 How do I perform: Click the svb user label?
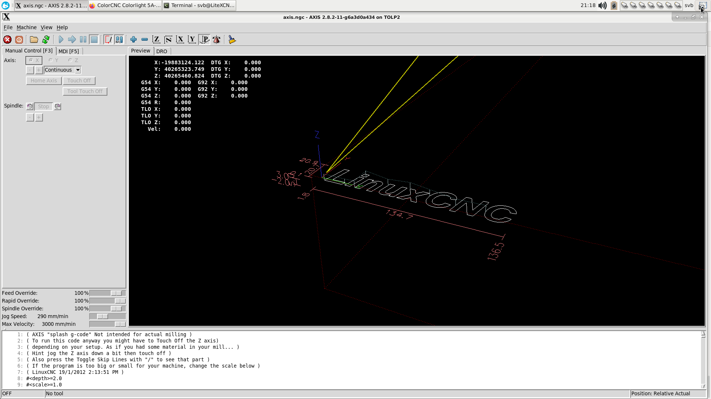(689, 6)
